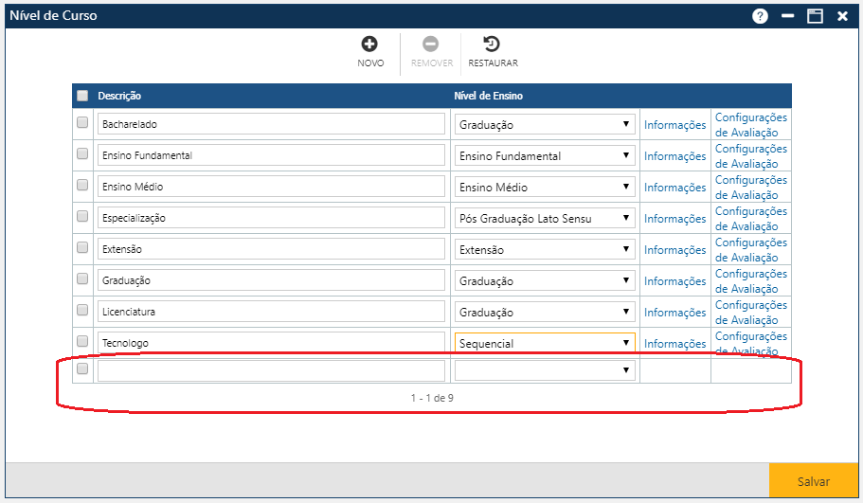Open the help question mark icon

click(x=760, y=16)
